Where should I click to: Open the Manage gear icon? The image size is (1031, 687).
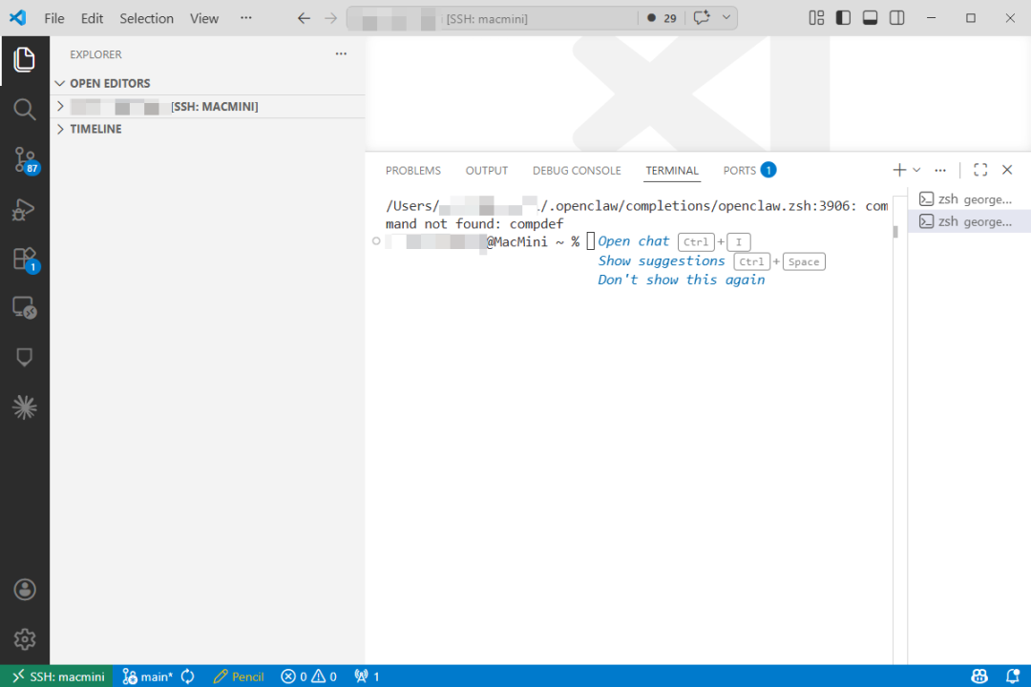click(x=24, y=639)
